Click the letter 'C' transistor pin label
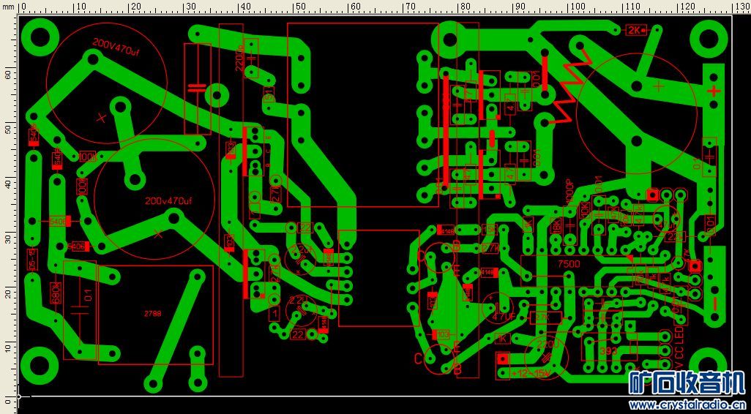Image resolution: width=751 pixels, height=414 pixels. pos(418,358)
